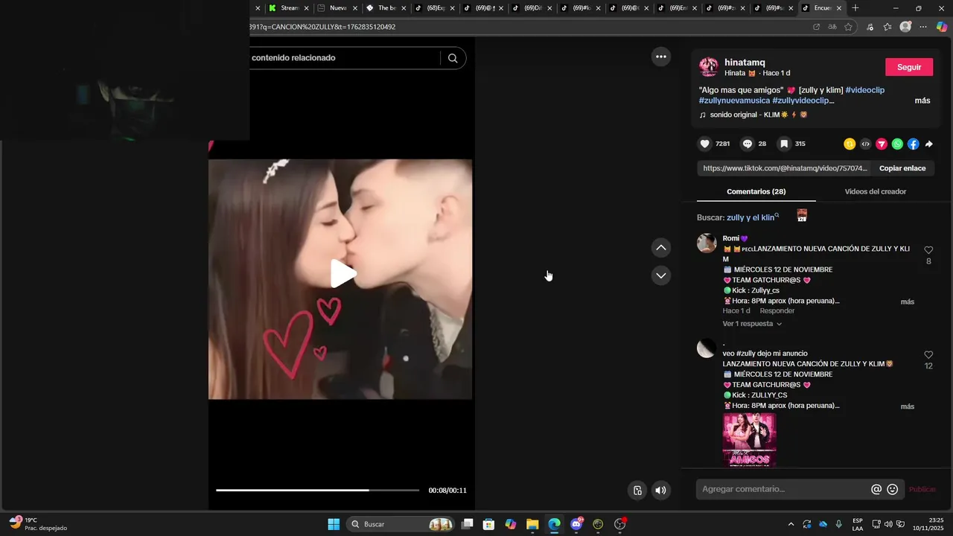This screenshot has width=953, height=536.
Task: Open the three-dot more options menu
Action: pyautogui.click(x=660, y=57)
